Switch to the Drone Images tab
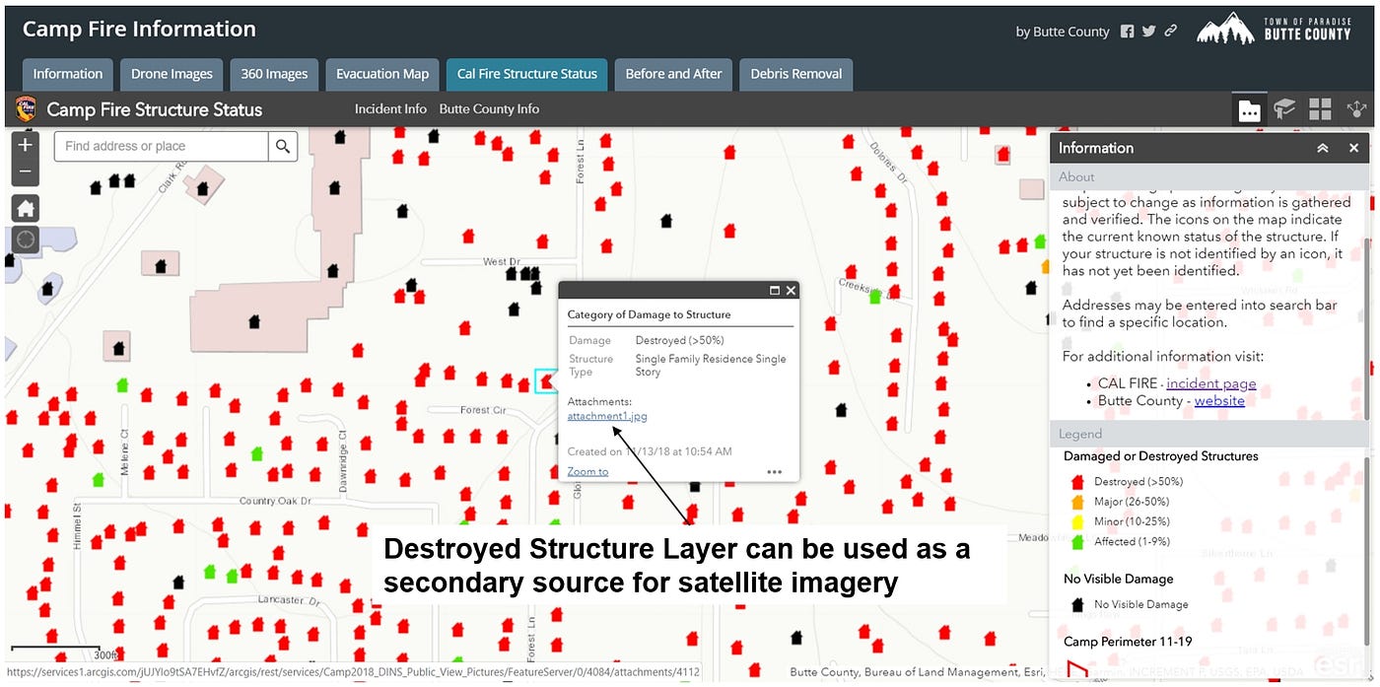Screen dimensions: 1380x687 click(172, 74)
